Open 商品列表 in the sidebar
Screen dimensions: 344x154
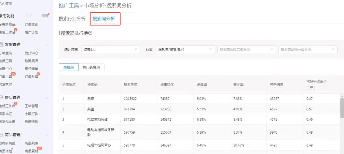tap(31, 143)
